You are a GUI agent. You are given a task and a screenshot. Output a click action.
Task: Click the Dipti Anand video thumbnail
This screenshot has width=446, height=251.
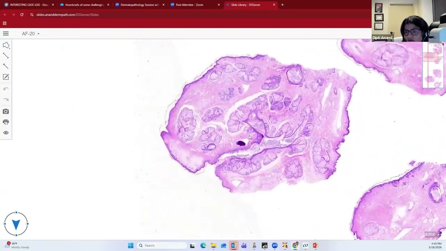tap(409, 21)
